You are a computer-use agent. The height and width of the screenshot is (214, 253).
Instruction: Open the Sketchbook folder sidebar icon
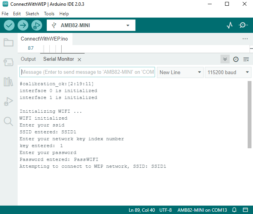(8, 42)
